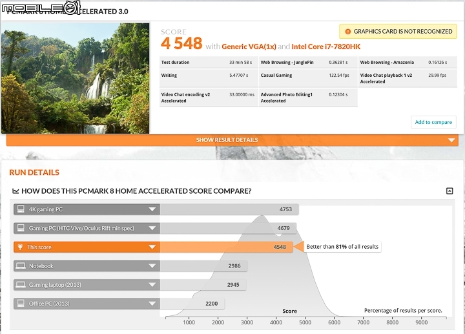Click the Percentage of results per score label
Viewport: 465px width, 334px height.
403,310
